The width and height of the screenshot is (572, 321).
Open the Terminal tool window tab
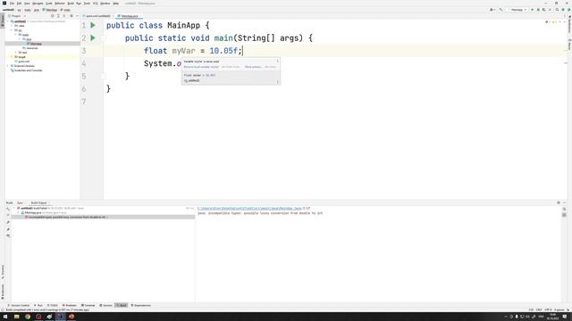tap(88, 305)
